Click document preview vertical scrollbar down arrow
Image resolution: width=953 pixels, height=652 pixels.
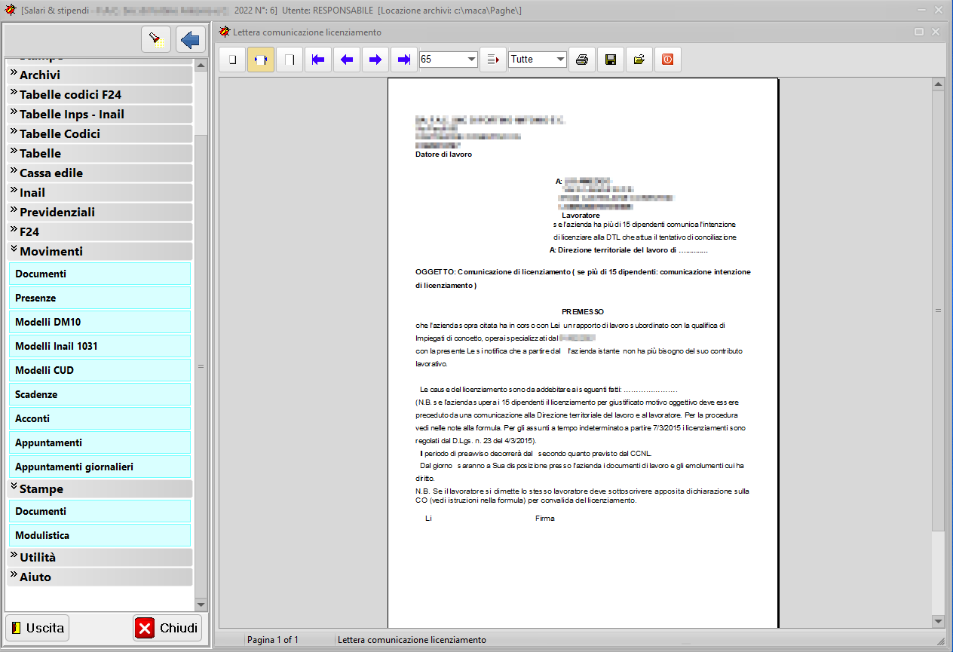click(938, 621)
